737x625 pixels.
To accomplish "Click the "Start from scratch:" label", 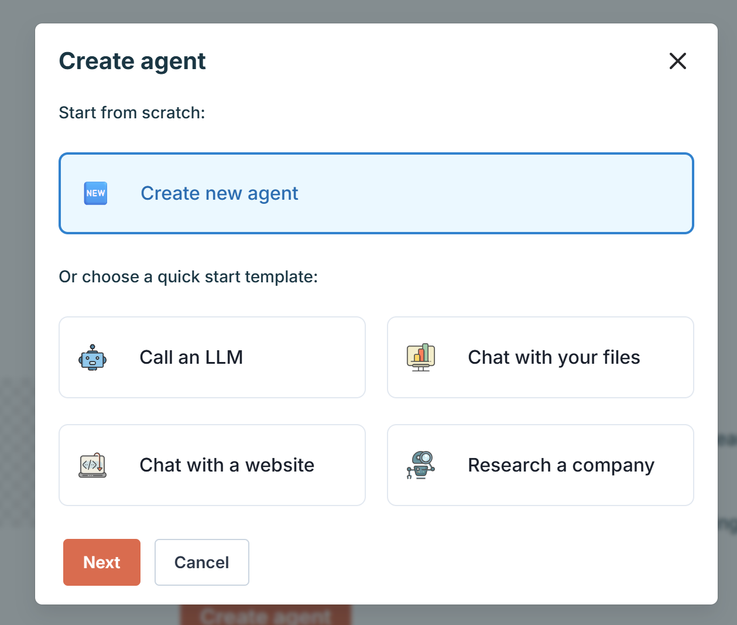I will pyautogui.click(x=132, y=112).
